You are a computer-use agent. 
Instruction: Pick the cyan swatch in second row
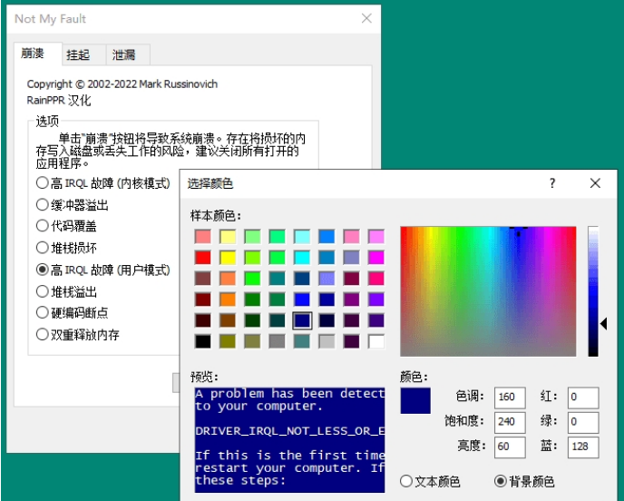click(x=302, y=257)
